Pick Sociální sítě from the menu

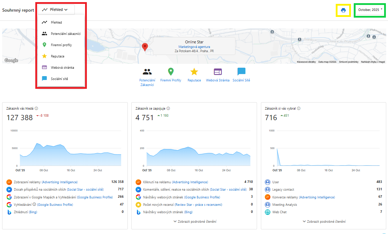pos(61,79)
